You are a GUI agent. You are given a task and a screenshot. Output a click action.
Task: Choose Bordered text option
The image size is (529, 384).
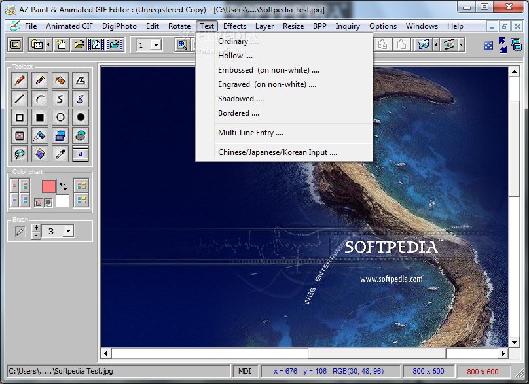[284, 113]
